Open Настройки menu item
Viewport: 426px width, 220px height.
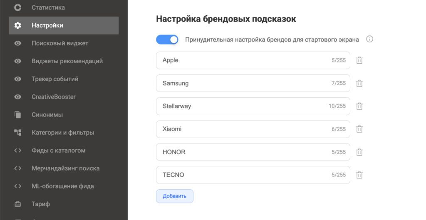pyautogui.click(x=64, y=25)
